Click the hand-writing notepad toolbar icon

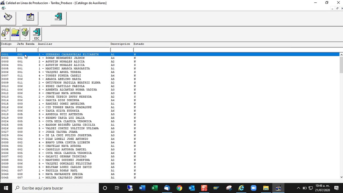pos(8,18)
